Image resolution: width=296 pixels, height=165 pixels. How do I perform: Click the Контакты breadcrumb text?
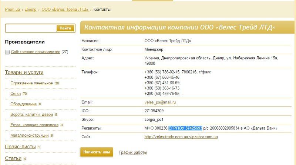point(102,9)
